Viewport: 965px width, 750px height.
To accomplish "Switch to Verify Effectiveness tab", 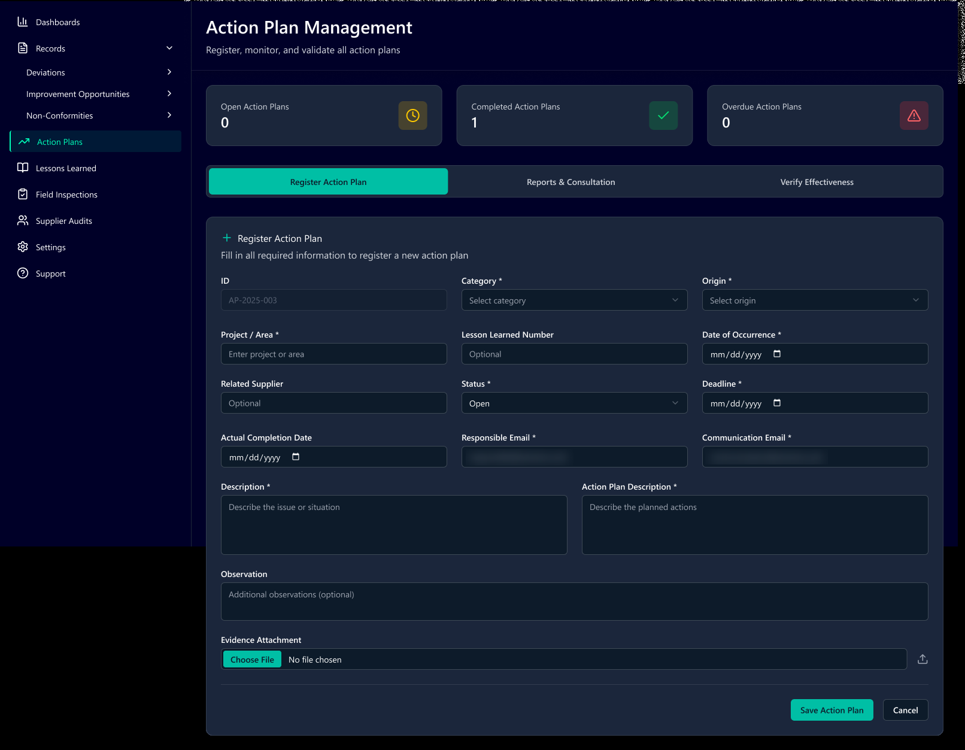I will tap(817, 181).
